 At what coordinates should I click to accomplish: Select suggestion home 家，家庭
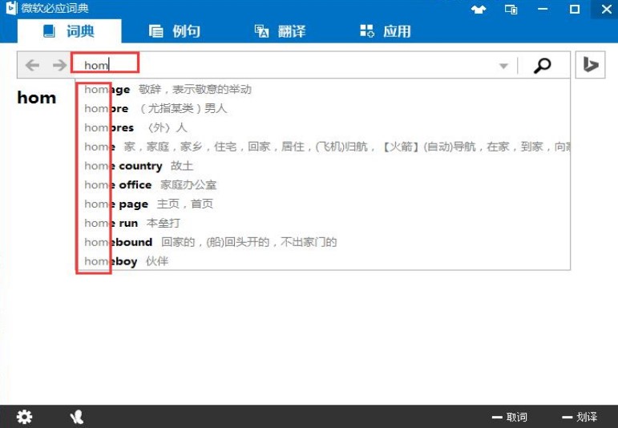coord(323,147)
